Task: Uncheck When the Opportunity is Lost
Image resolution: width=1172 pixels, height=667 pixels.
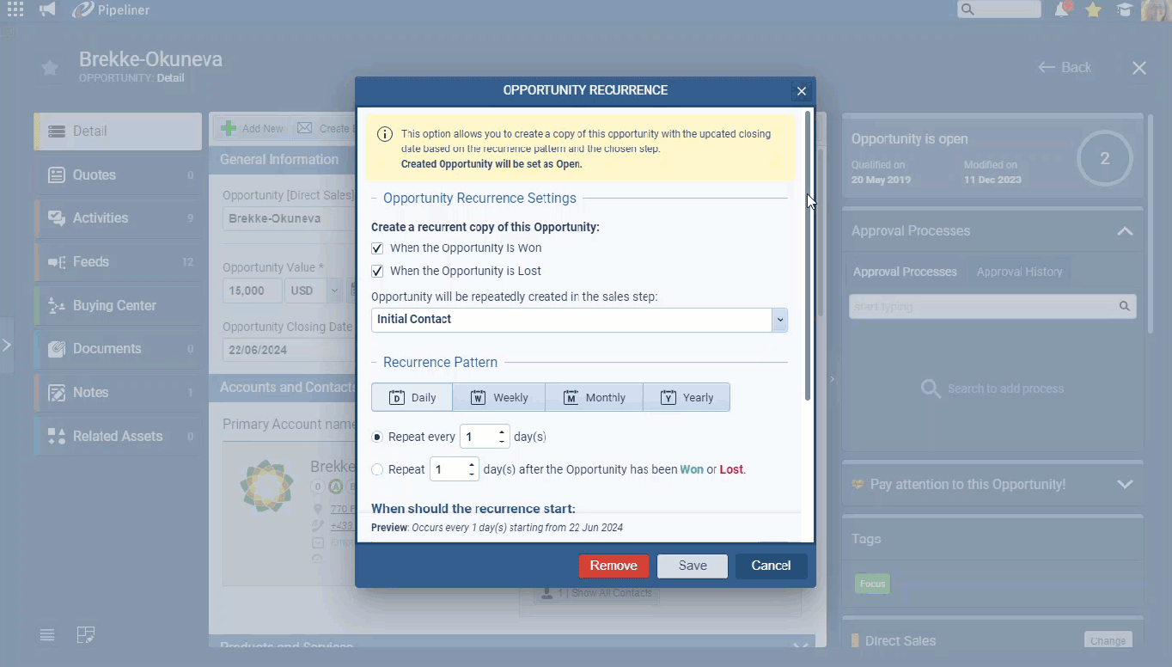Action: pos(377,272)
